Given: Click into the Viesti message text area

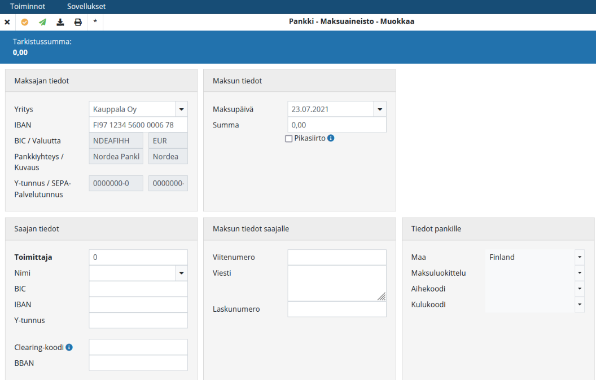Looking at the screenshot, I should (x=336, y=283).
